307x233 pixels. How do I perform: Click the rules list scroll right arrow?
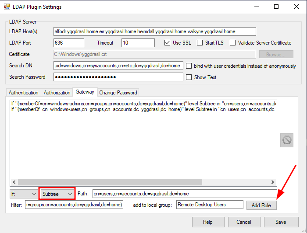click(272, 182)
